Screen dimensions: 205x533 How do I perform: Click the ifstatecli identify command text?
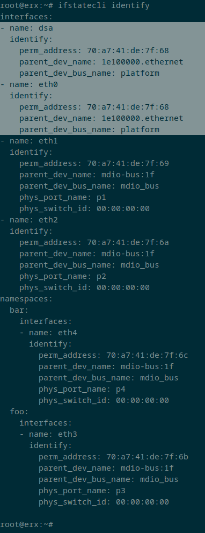(x=104, y=5)
